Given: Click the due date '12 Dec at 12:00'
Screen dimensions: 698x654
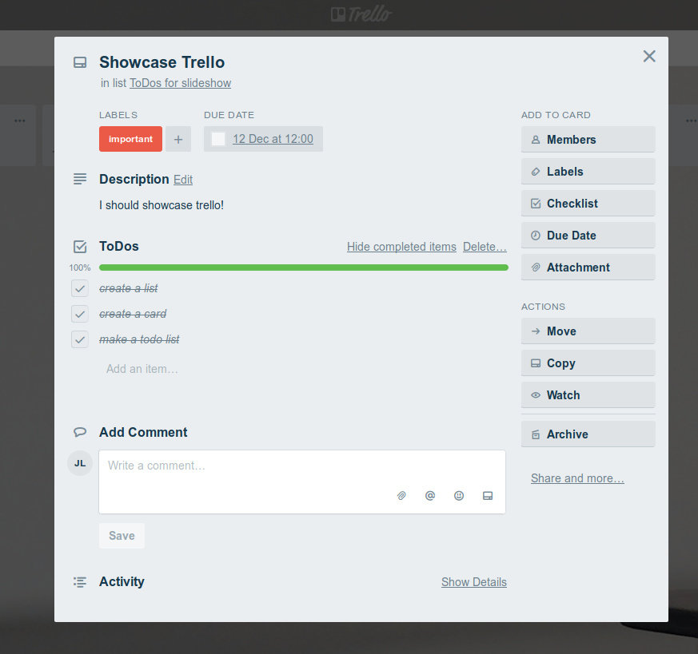Looking at the screenshot, I should 273,139.
